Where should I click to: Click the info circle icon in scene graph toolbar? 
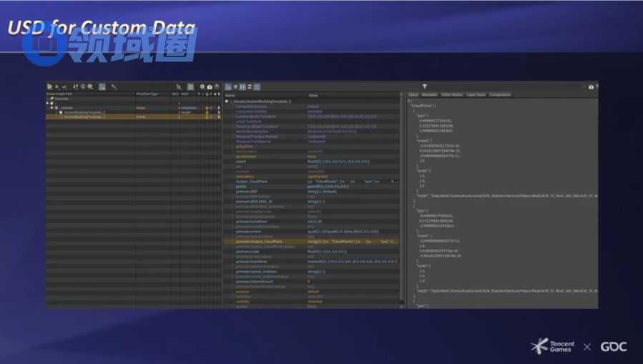tap(82, 87)
